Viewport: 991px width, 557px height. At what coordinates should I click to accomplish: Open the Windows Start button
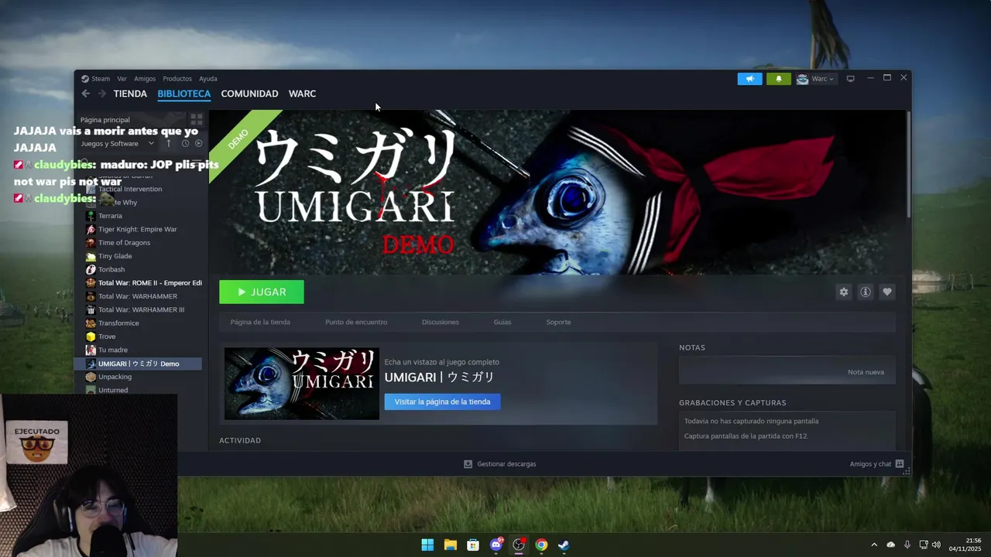pyautogui.click(x=427, y=545)
